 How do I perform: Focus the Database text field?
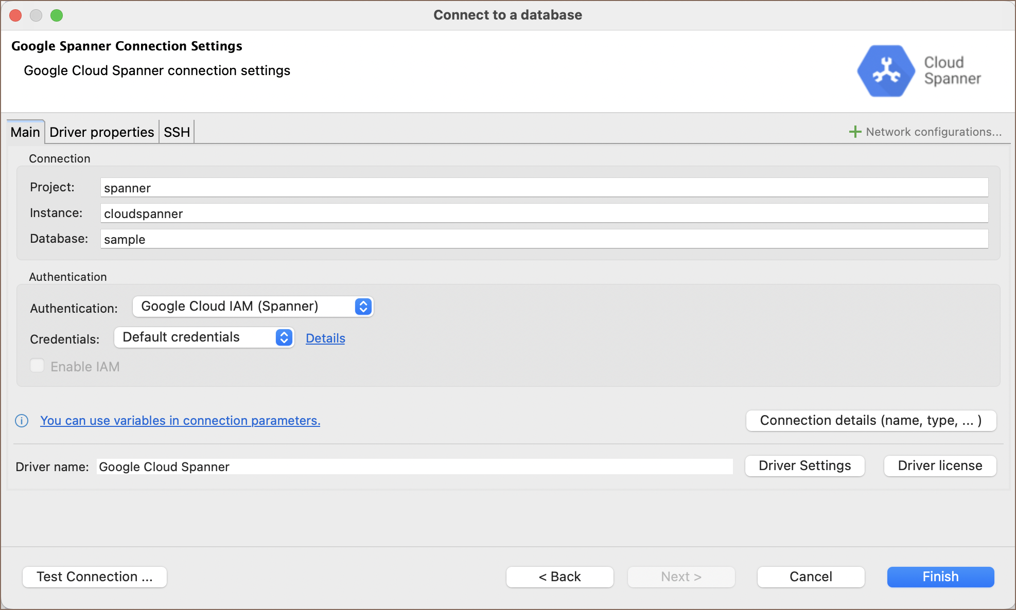[544, 239]
